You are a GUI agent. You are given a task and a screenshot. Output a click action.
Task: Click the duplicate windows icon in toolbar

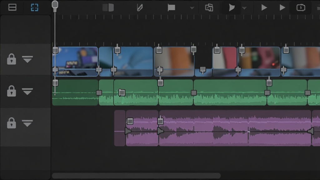click(x=209, y=7)
